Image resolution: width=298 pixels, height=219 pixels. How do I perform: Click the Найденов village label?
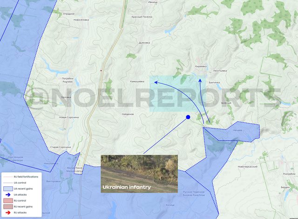[x=128, y=114]
